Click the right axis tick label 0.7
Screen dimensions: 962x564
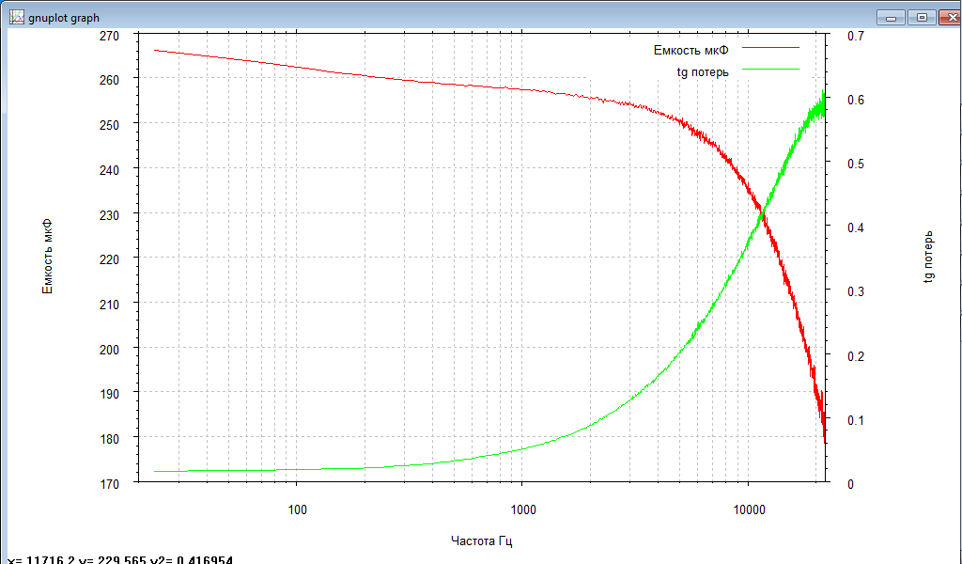click(855, 37)
